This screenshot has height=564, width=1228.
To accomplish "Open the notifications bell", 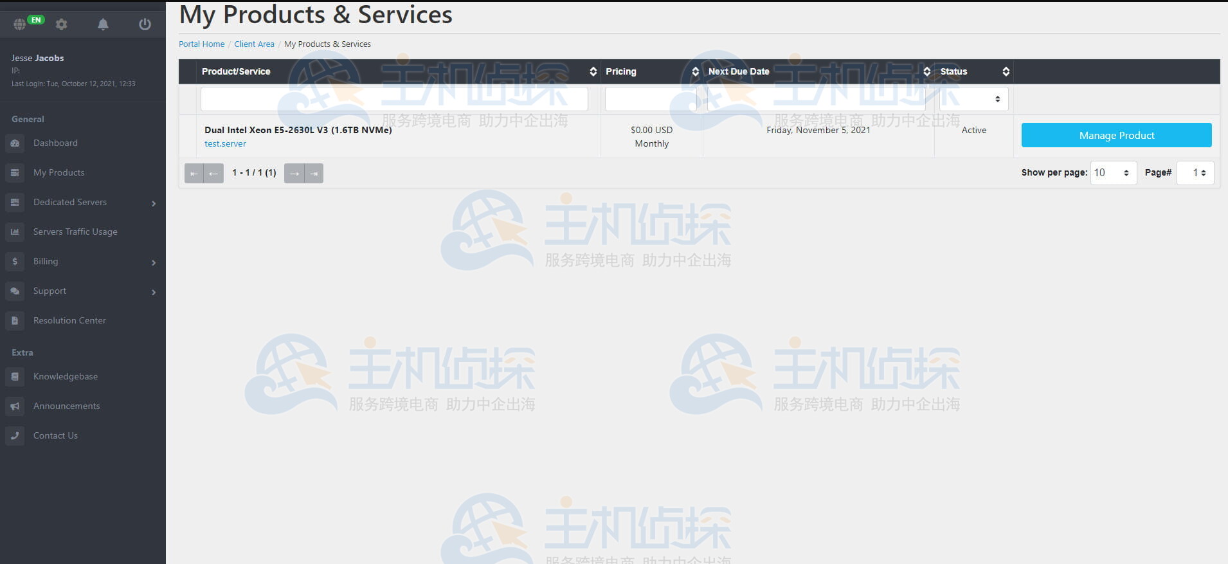I will pyautogui.click(x=103, y=24).
